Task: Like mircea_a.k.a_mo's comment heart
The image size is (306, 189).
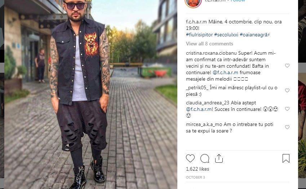Action: coord(287,127)
